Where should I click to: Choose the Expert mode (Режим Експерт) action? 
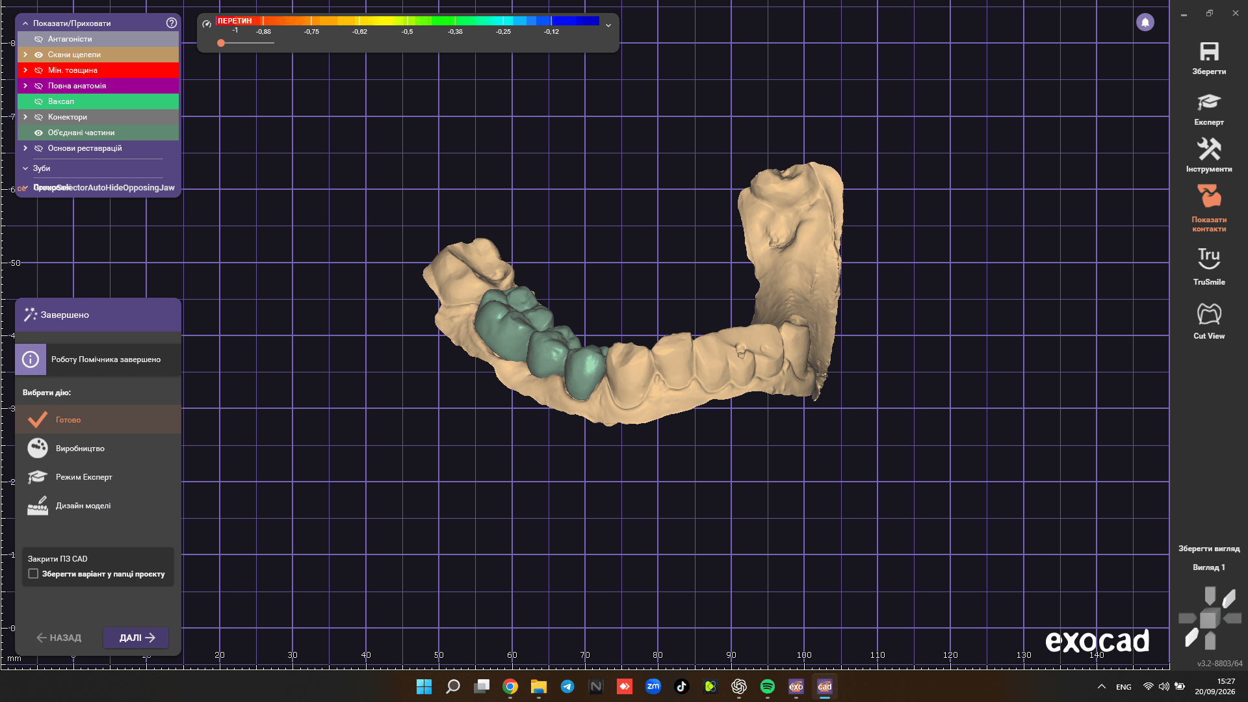click(98, 477)
